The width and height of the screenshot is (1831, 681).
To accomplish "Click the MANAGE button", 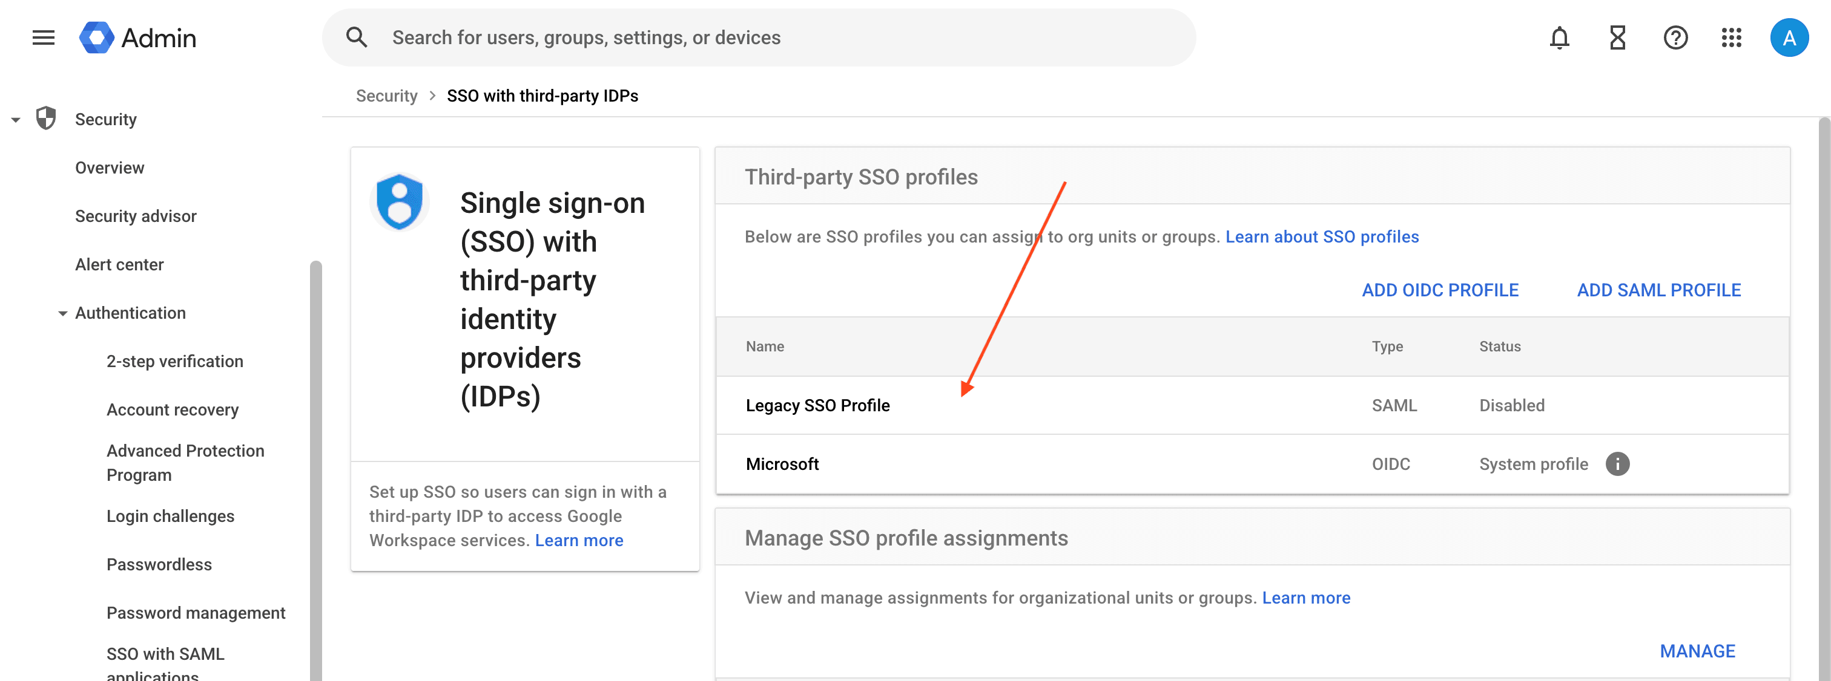I will [x=1697, y=651].
